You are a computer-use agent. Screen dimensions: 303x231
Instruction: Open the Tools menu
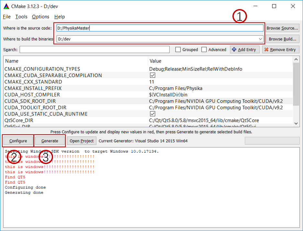(21, 17)
